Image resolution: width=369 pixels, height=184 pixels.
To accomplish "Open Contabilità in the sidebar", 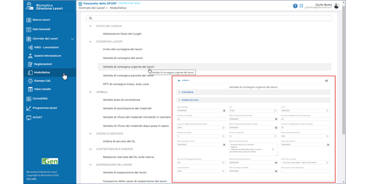I will 40,98.
